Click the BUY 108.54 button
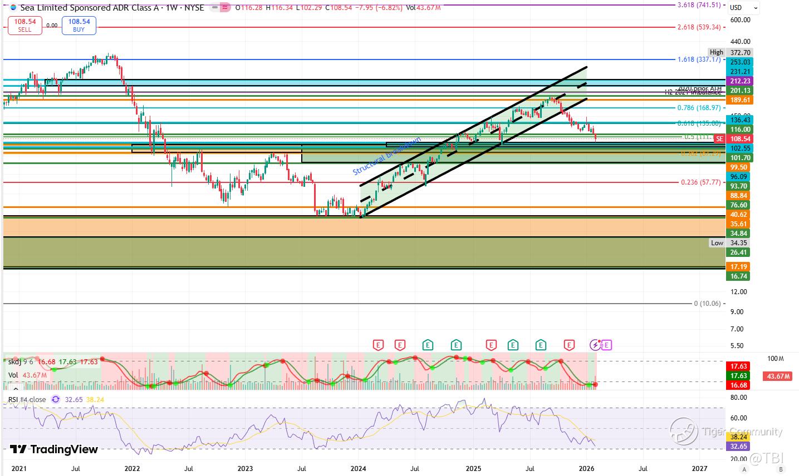The height and width of the screenshot is (476, 799). pyautogui.click(x=79, y=26)
